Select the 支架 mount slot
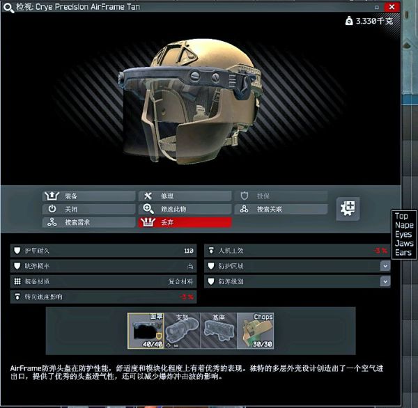Image resolution: width=418 pixels, height=408 pixels. 182,331
